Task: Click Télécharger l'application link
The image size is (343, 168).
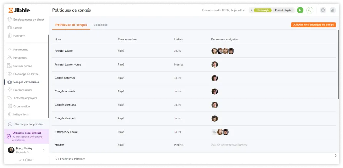Action: tap(28, 124)
